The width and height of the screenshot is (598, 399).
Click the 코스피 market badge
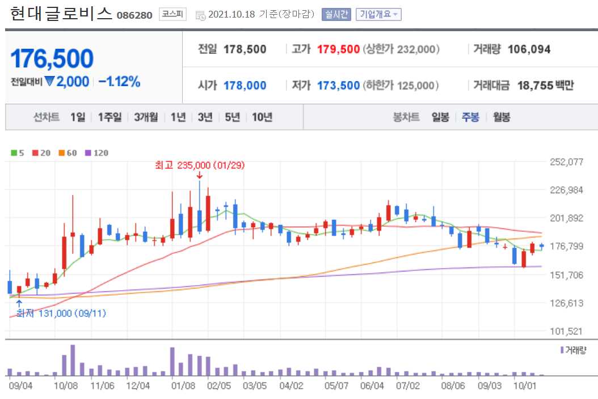tap(172, 15)
